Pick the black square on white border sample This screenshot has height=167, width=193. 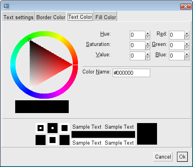(x=64, y=128)
